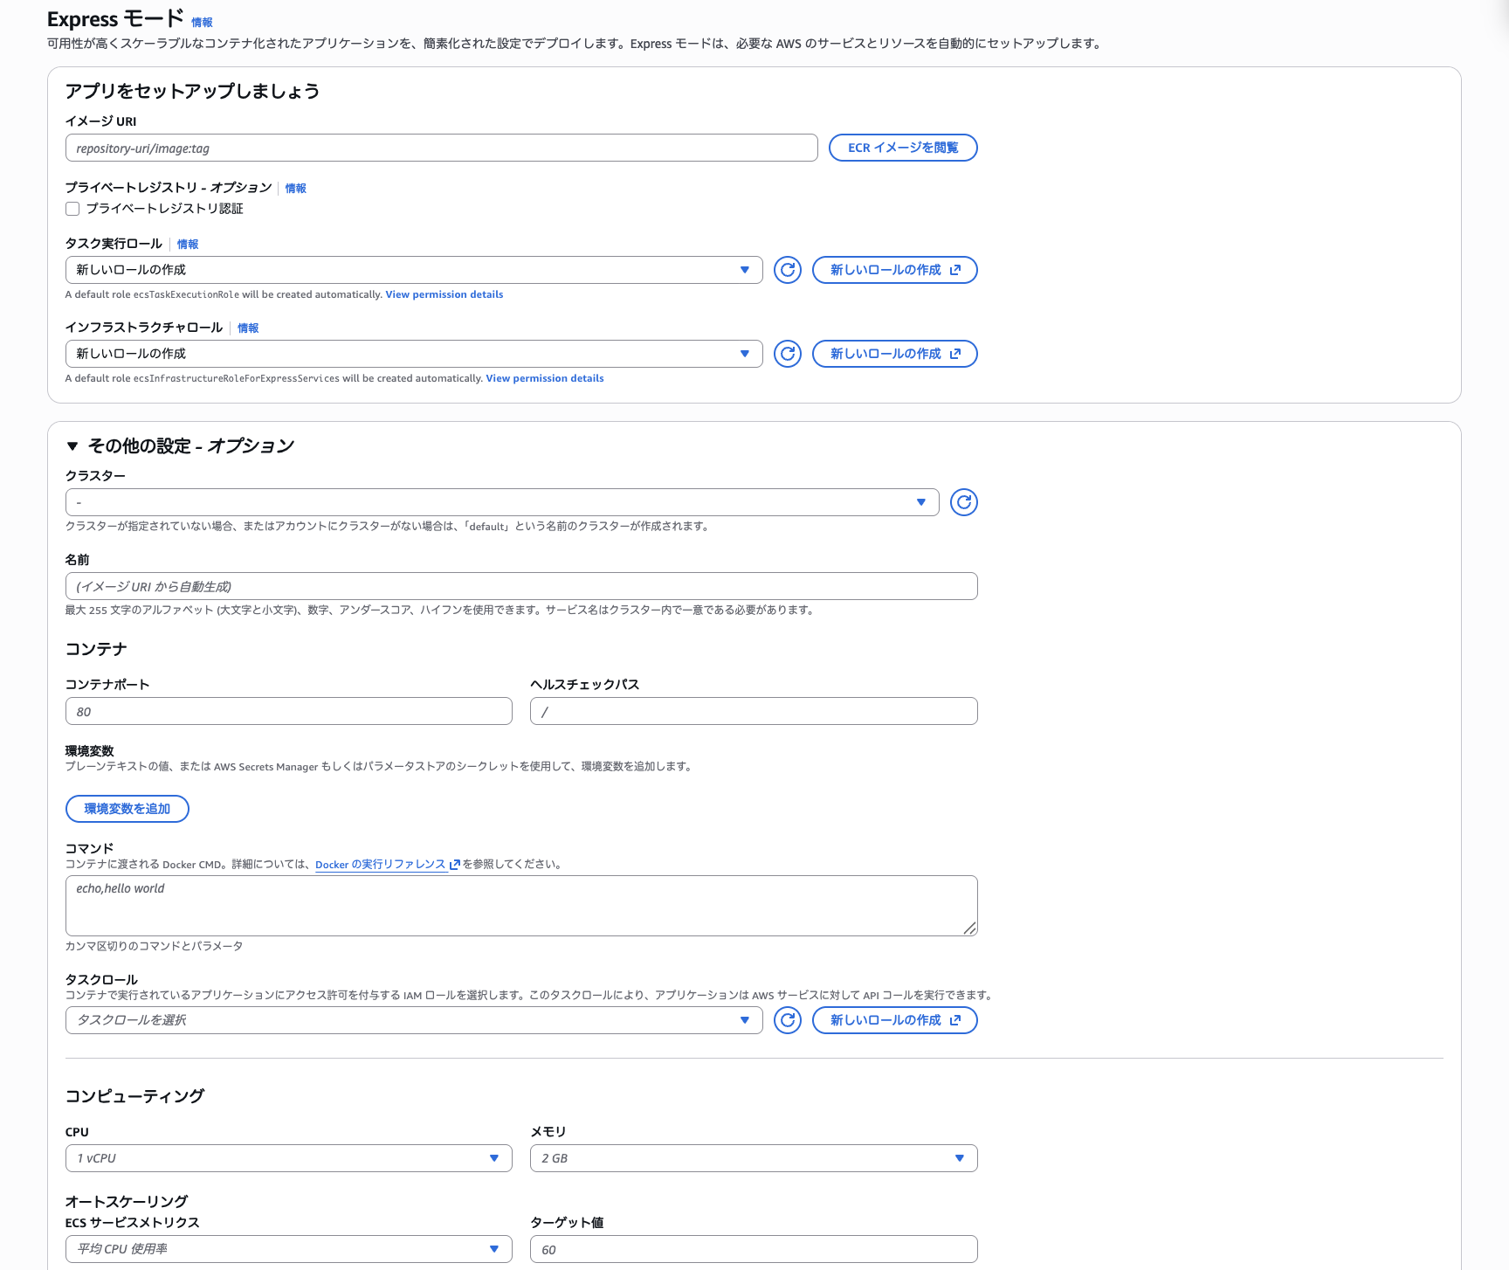
Task: Refresh the インフラストラクチャロール dropdown options
Action: (x=786, y=354)
